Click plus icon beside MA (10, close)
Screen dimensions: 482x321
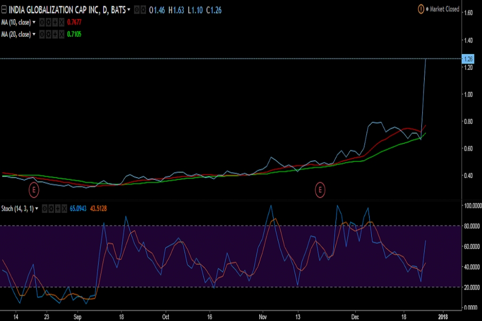point(55,22)
